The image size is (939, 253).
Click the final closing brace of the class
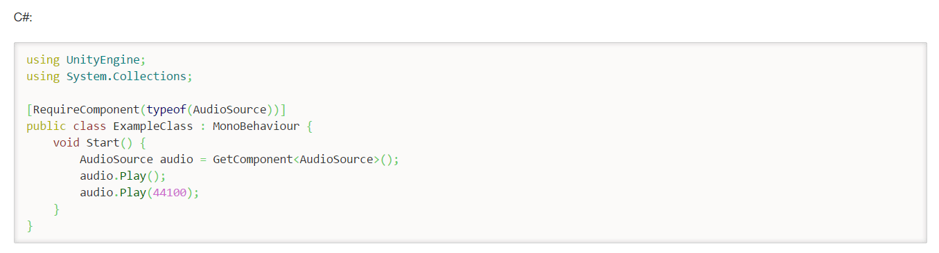pos(30,226)
